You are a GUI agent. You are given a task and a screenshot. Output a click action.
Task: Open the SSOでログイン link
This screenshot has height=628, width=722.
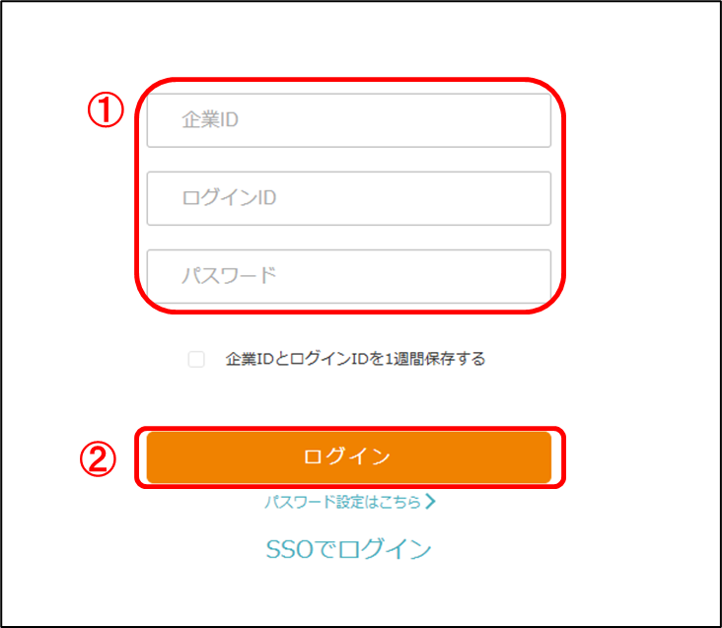tap(348, 549)
